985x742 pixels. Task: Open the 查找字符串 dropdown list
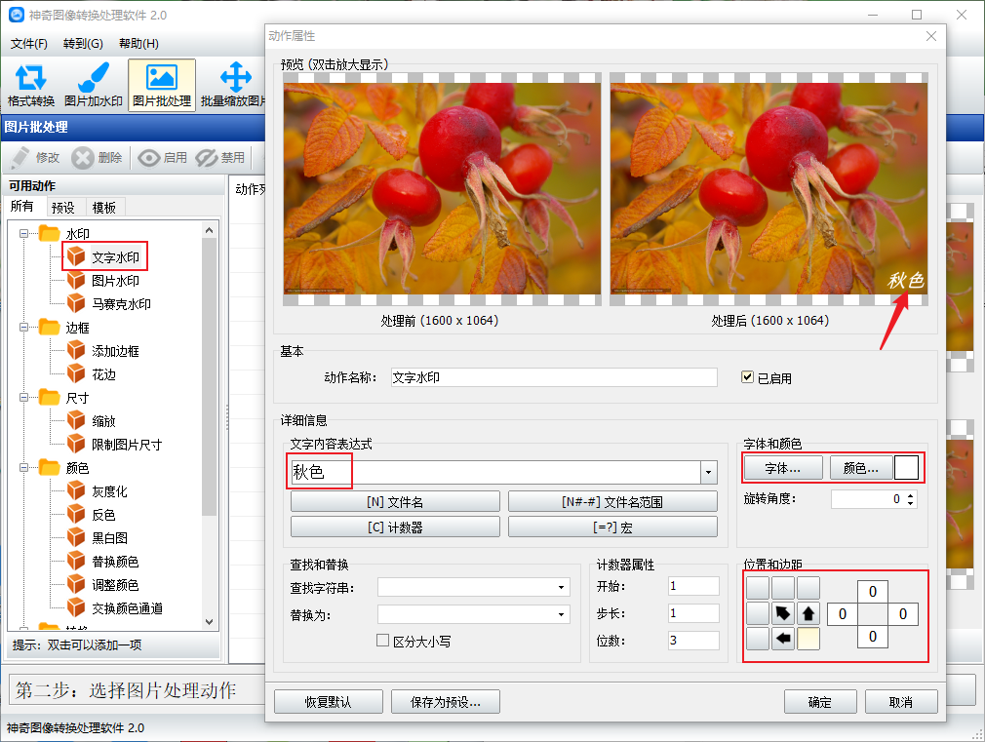tap(561, 587)
